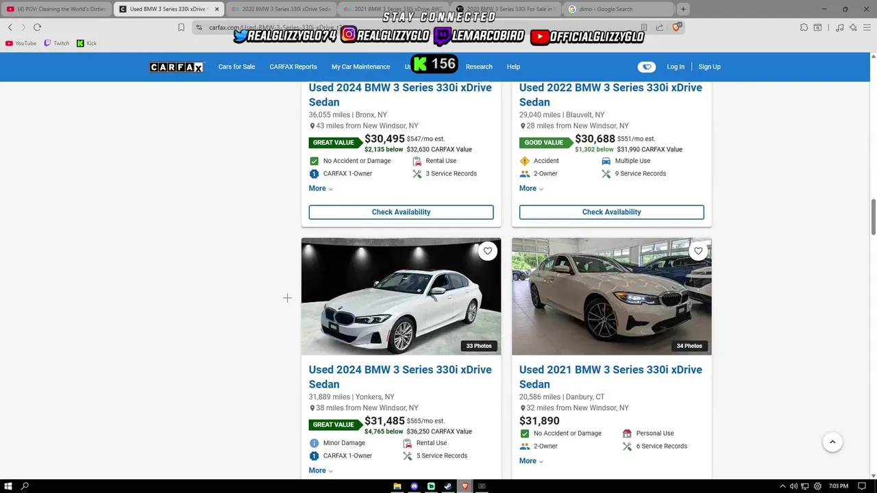
Task: Click the Log In link
Action: pos(676,67)
